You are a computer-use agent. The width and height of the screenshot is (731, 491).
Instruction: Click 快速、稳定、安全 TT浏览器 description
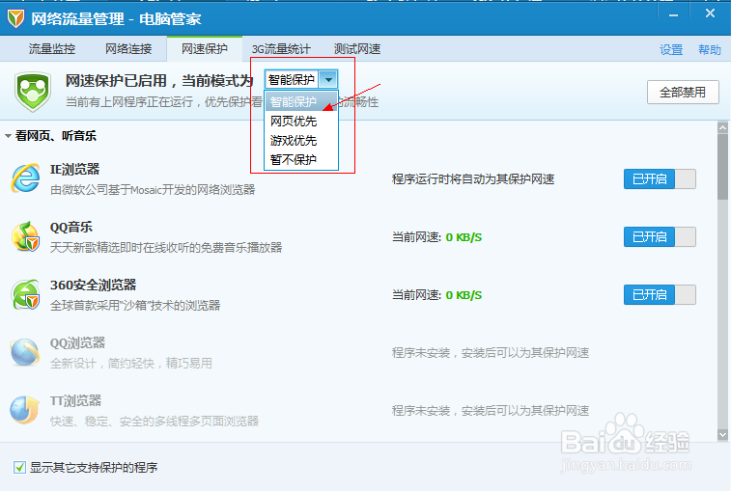coord(155,421)
